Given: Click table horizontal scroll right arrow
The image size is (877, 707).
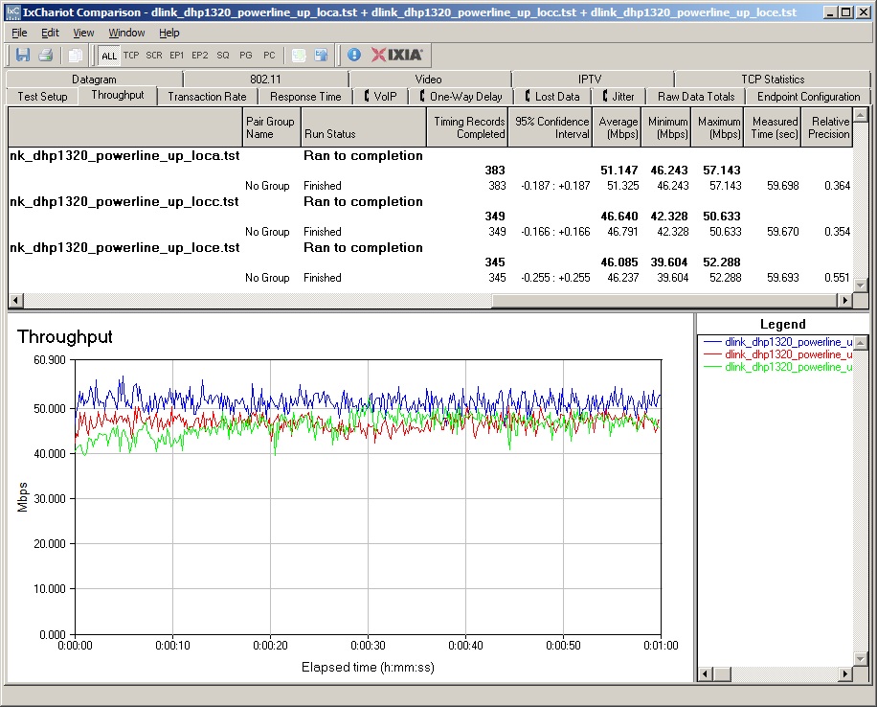Looking at the screenshot, I should tap(844, 300).
